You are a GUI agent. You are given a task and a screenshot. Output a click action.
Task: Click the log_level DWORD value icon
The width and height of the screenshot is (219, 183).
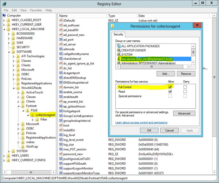(x=61, y=135)
